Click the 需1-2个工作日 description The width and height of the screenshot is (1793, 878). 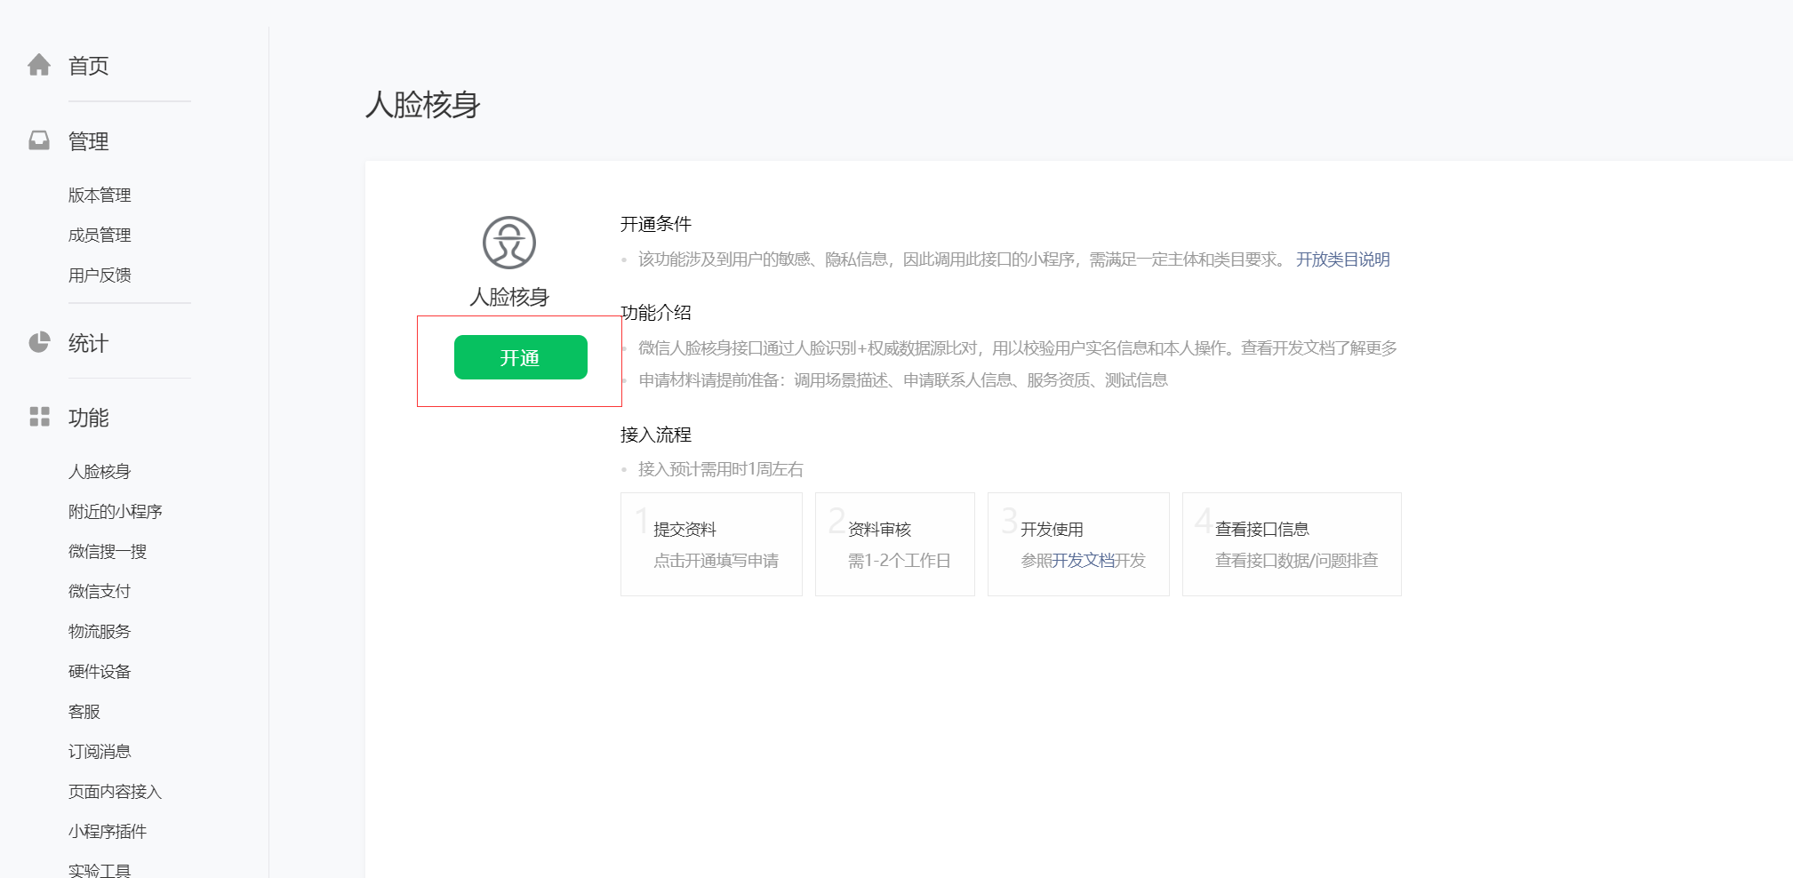(900, 560)
